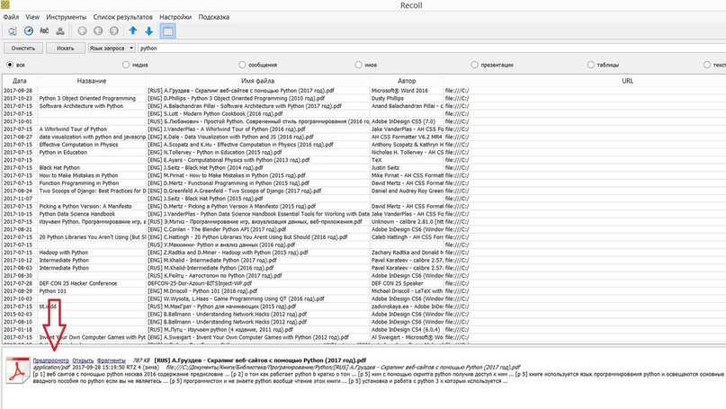Choose the 'сообщения' radio button
726x409 pixels.
point(242,65)
